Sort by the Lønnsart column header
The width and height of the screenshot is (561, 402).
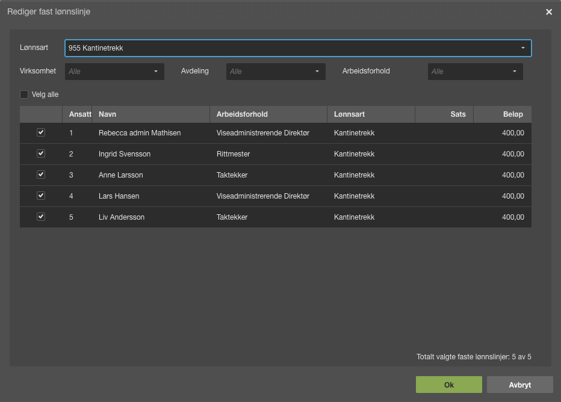[371, 114]
